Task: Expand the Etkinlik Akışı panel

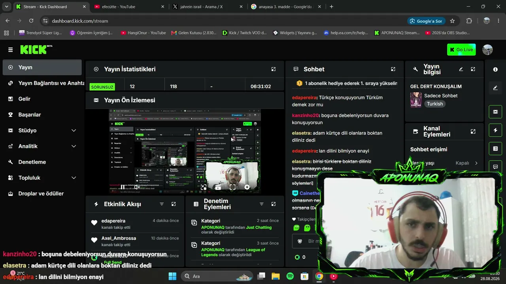Action: click(x=174, y=204)
